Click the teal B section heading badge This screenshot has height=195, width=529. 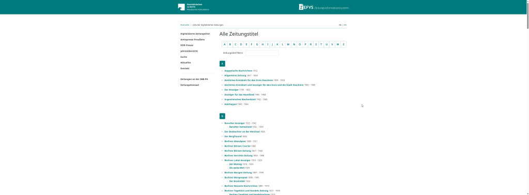pyautogui.click(x=222, y=116)
